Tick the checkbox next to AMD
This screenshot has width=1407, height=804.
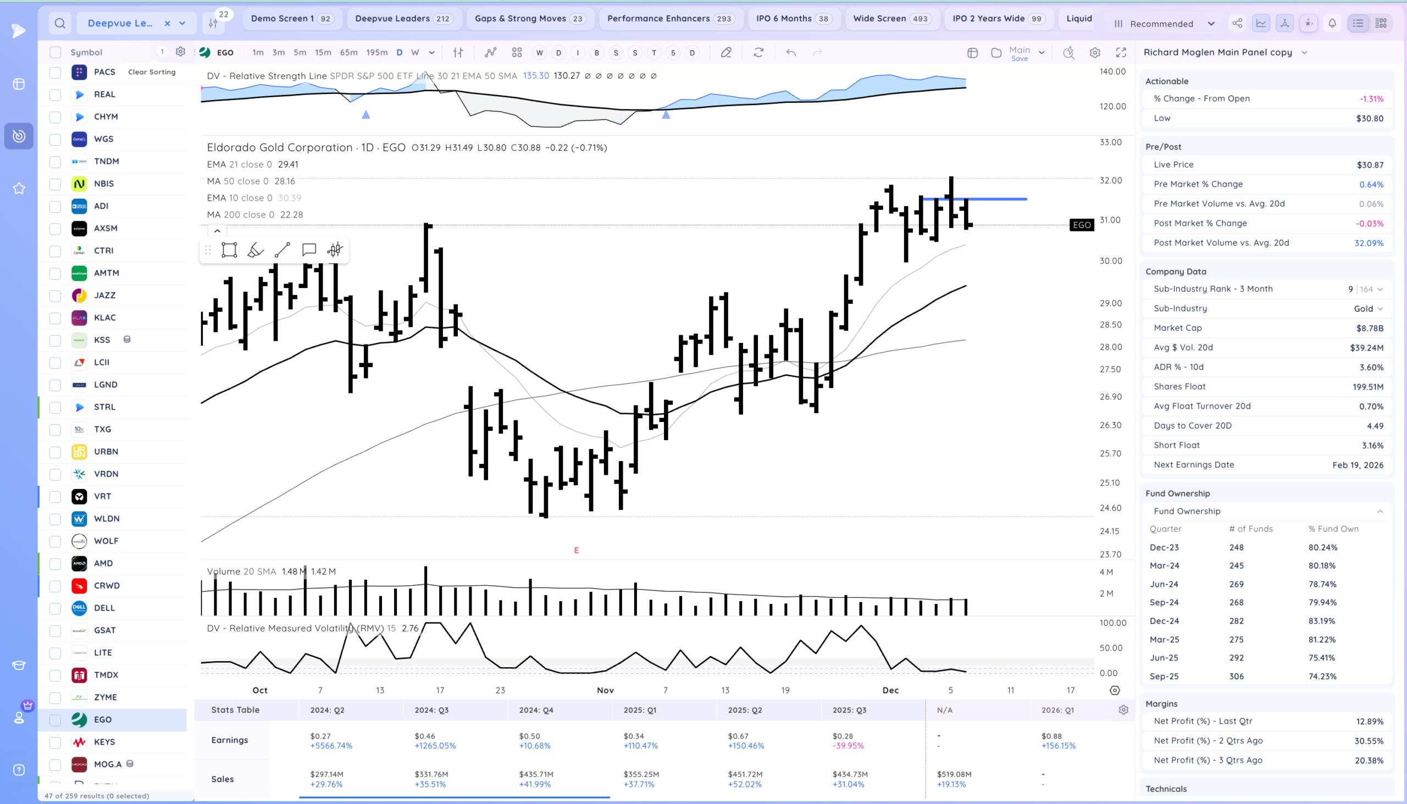55,564
